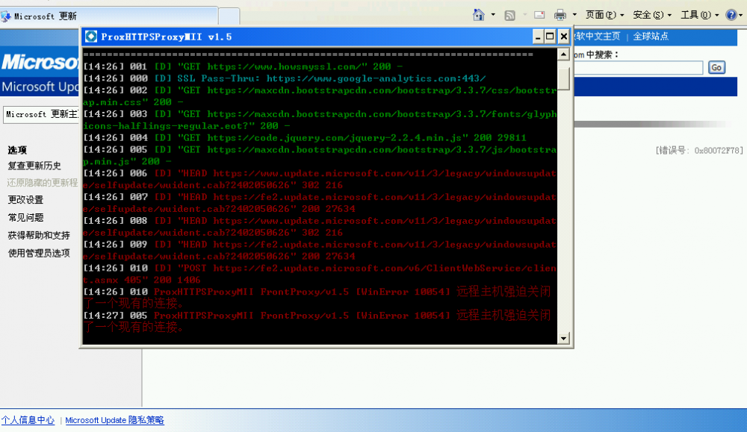Click the ProxHTTPSProxyMII window title icon
747x432 pixels.
click(x=91, y=37)
